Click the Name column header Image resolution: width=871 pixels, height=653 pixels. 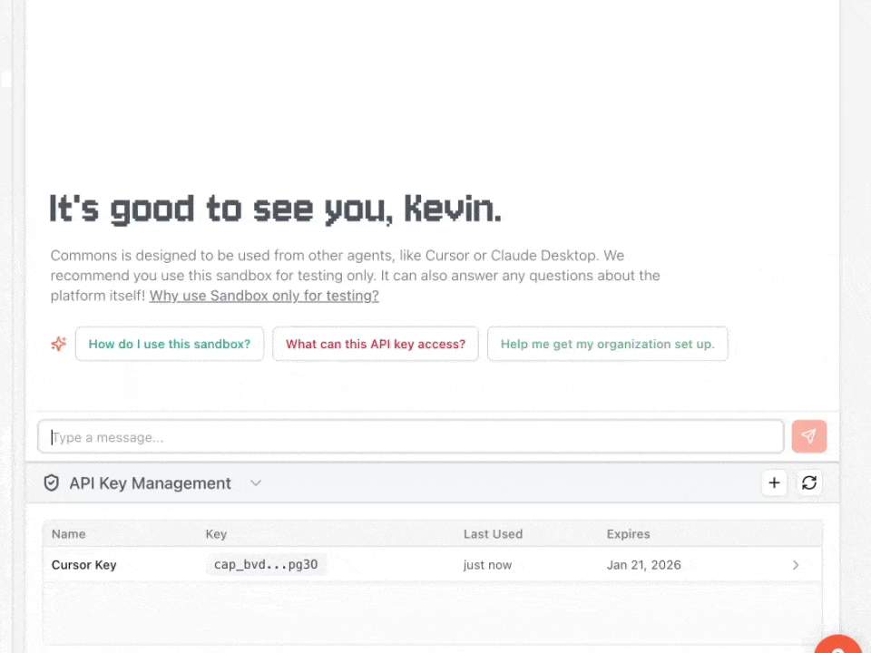coord(69,534)
